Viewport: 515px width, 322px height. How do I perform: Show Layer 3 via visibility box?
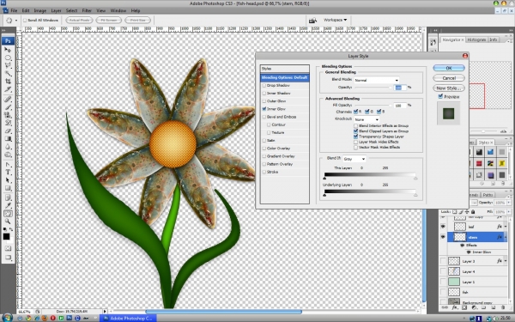pyautogui.click(x=443, y=261)
